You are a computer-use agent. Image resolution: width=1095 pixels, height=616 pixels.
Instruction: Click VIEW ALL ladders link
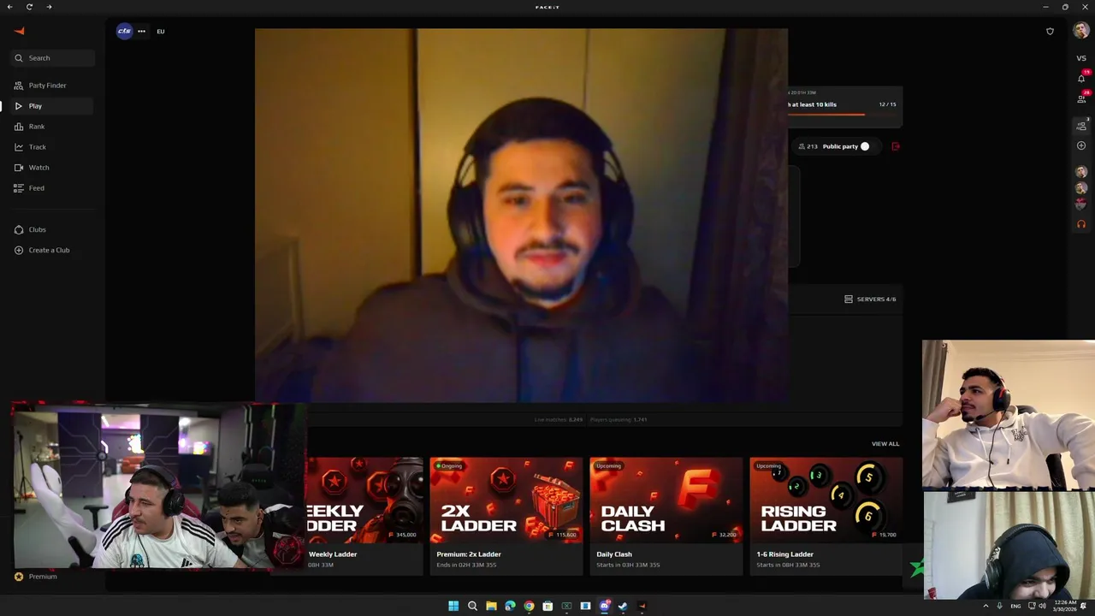885,444
